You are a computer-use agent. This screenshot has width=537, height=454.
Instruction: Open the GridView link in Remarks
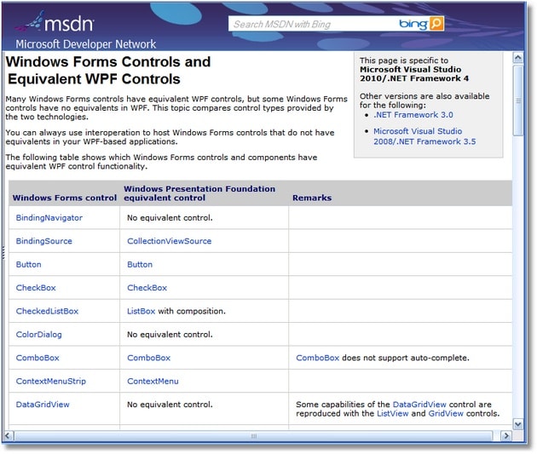pos(446,413)
